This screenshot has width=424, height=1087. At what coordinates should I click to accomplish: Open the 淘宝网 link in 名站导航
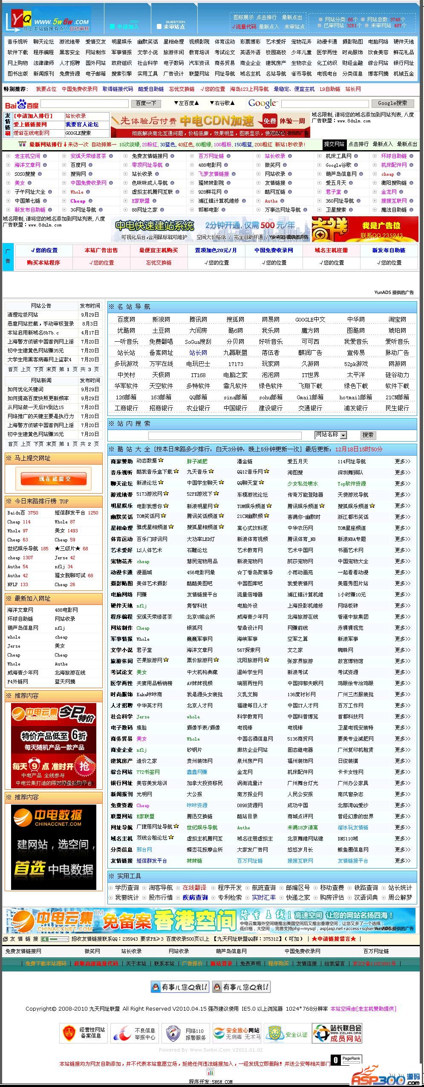click(x=397, y=319)
